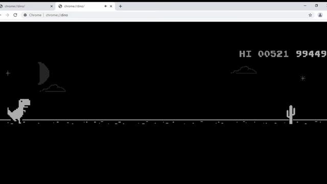Image resolution: width=327 pixels, height=184 pixels.
Task: Bookmark this page with the star icon
Action: (x=310, y=15)
